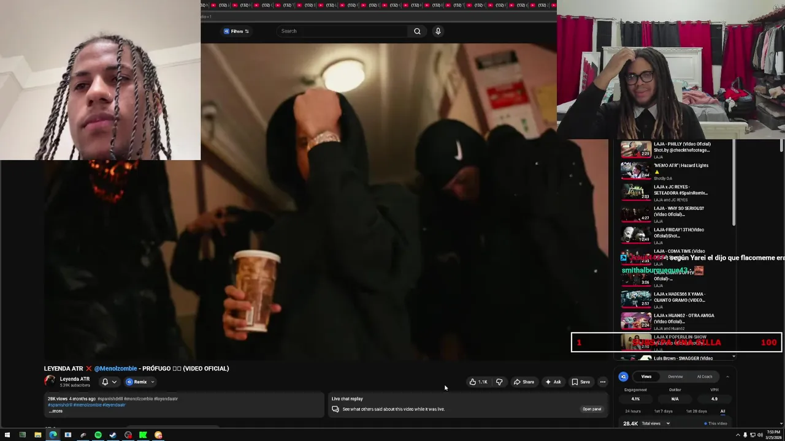The height and width of the screenshot is (441, 785).
Task: Collapse the analytics panel chevron
Action: coord(727,377)
